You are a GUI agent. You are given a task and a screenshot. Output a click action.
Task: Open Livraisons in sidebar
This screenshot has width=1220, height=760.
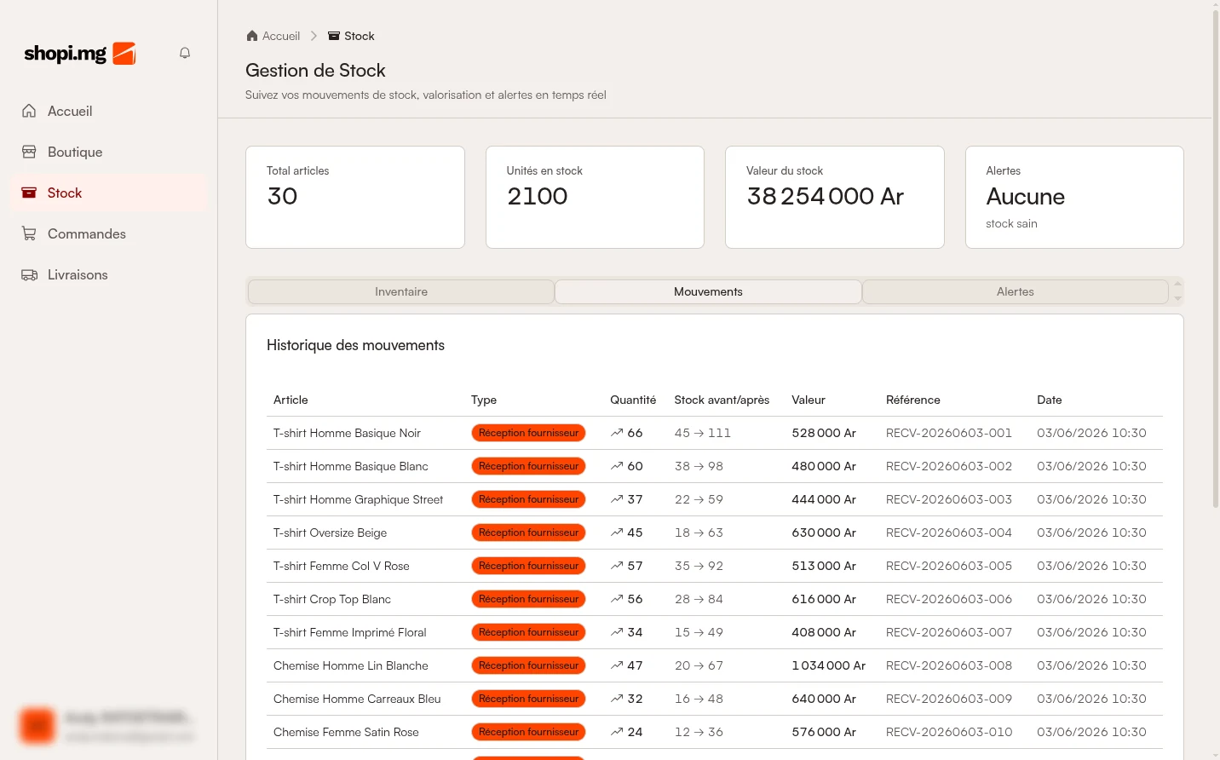pos(109,274)
